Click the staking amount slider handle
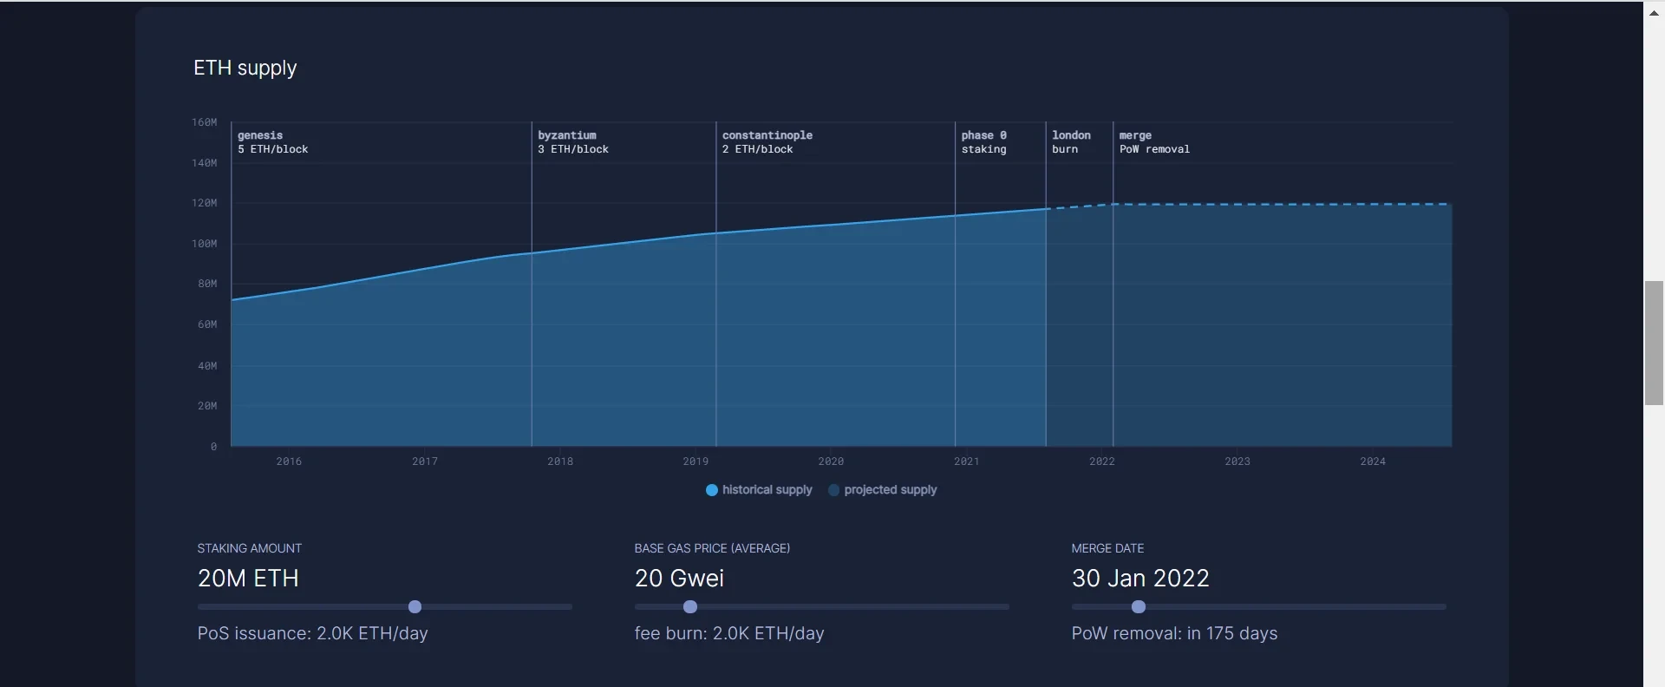1665x687 pixels. click(x=415, y=607)
